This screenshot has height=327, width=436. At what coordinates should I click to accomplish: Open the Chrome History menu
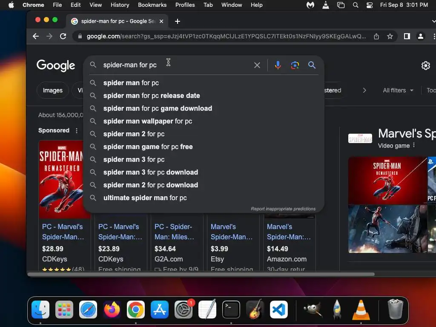tap(120, 5)
